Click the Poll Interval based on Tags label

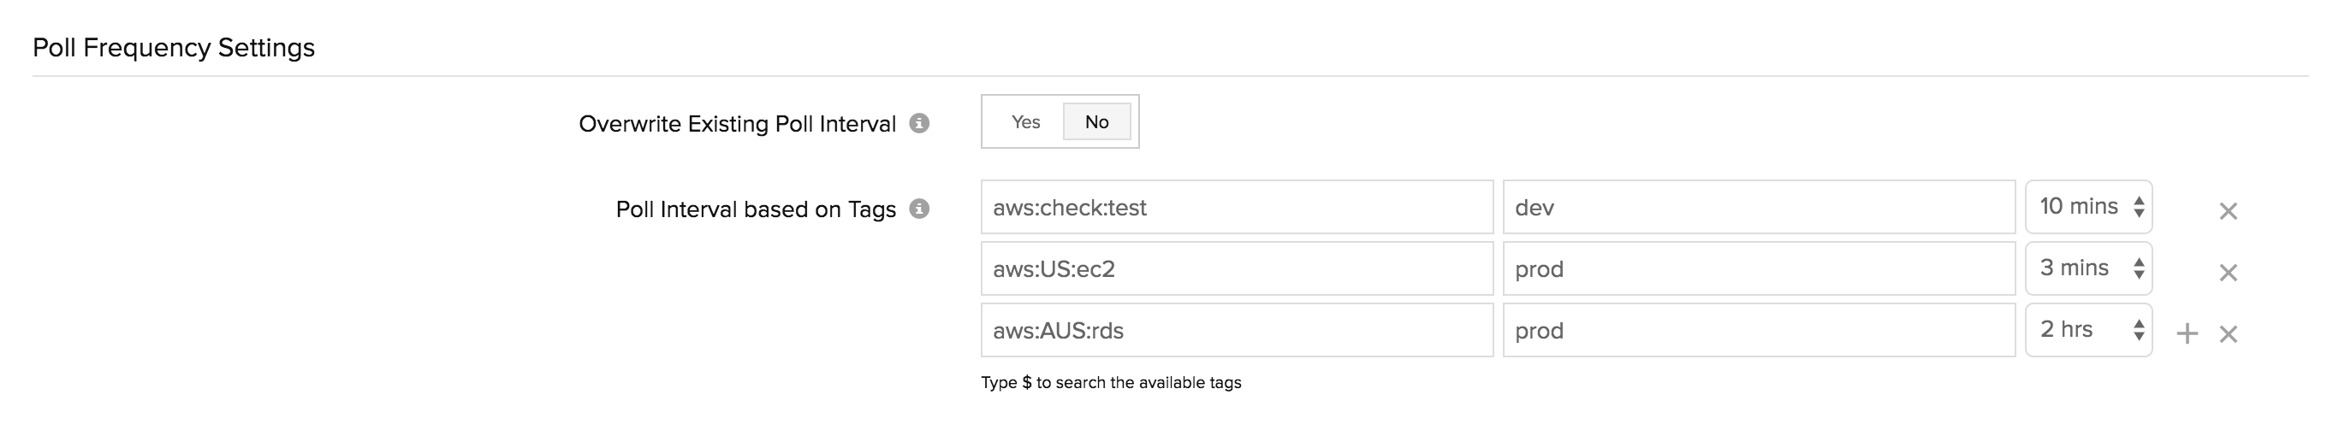(x=756, y=209)
